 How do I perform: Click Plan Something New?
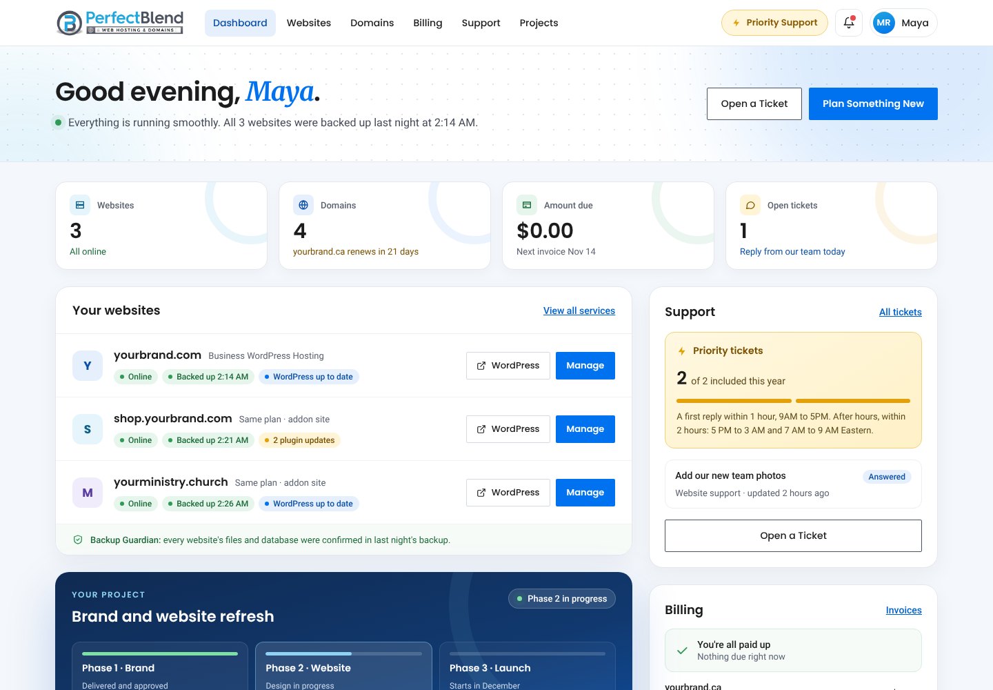point(873,103)
